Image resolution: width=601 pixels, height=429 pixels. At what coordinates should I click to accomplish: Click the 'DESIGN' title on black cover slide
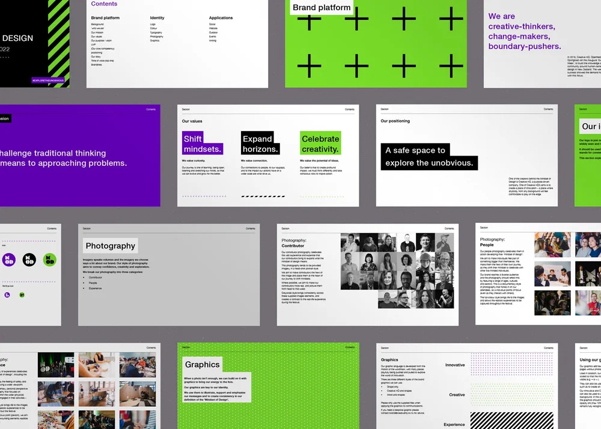tap(17, 38)
